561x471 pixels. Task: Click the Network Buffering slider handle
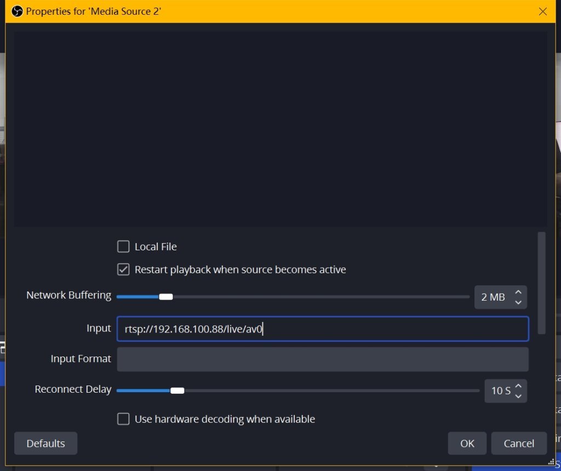tap(166, 297)
